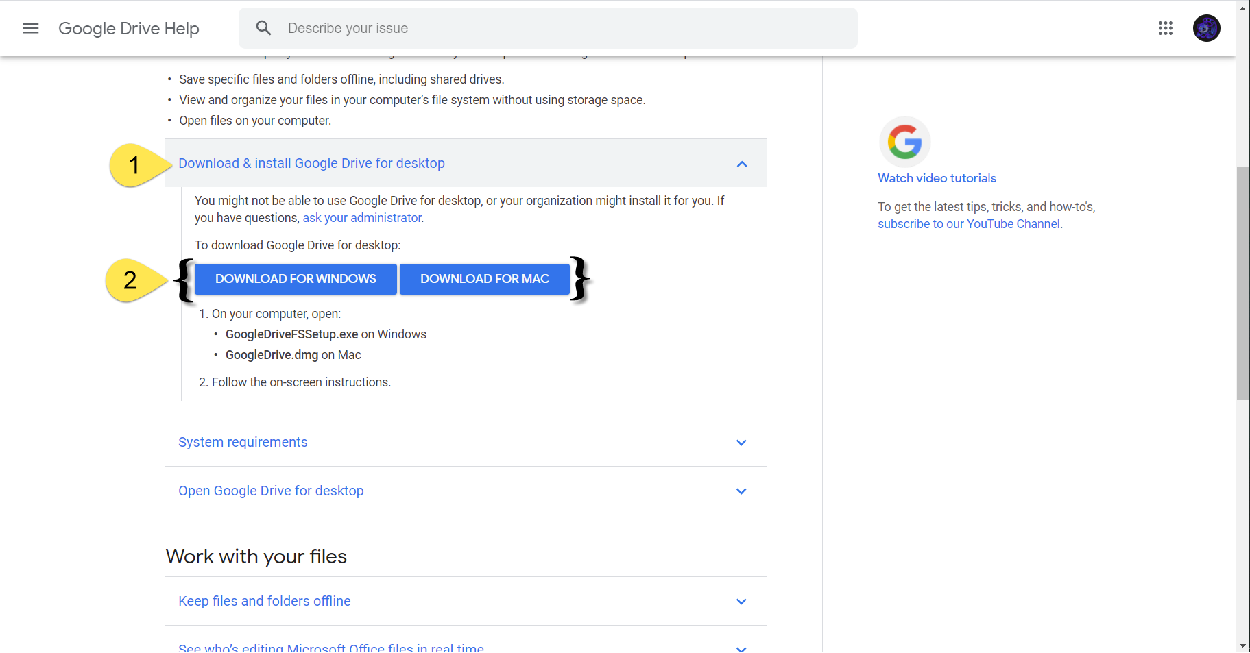Screen dimensions: 1250x653
Task: Click the search magnifier icon
Action: 264,28
